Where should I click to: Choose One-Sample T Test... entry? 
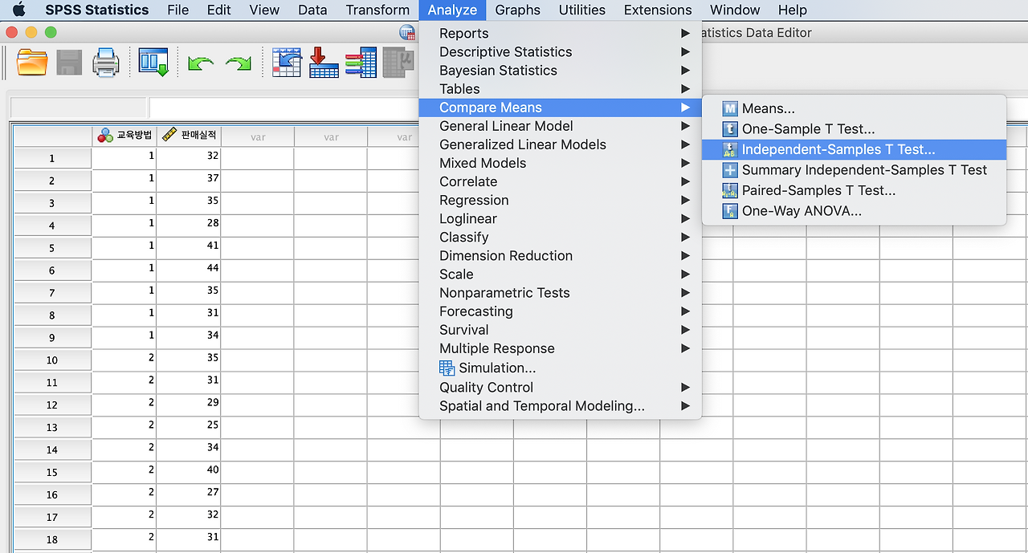click(854, 129)
